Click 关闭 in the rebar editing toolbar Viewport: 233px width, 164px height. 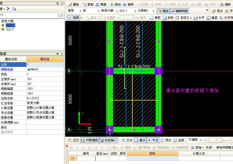(209, 147)
